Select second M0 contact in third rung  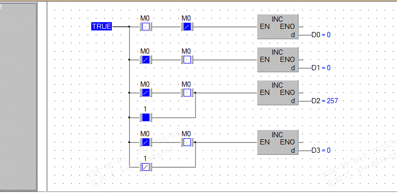click(187, 93)
